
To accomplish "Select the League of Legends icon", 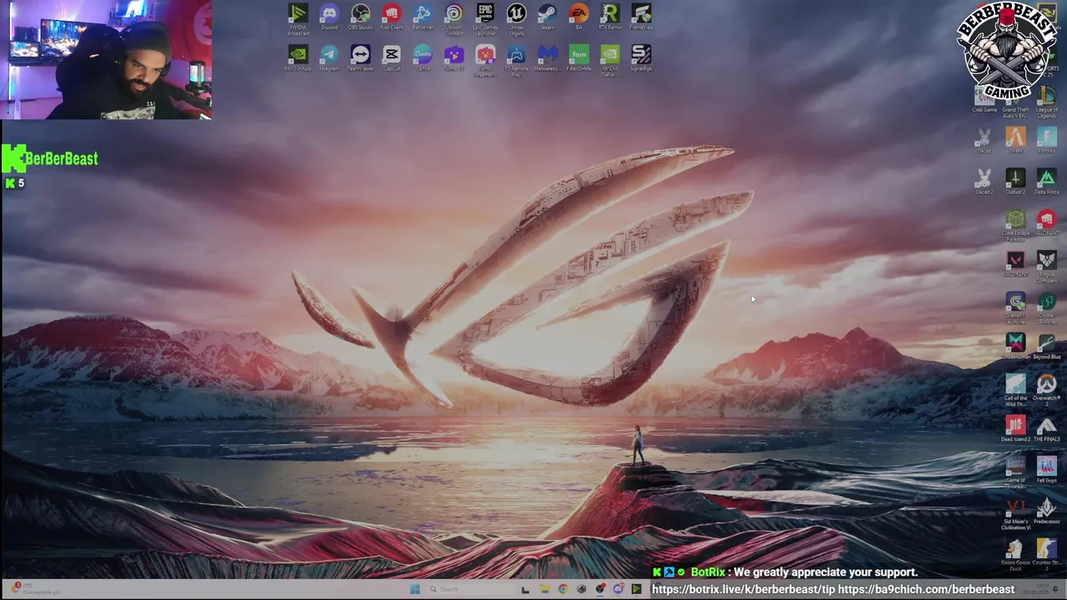I will [x=1046, y=100].
